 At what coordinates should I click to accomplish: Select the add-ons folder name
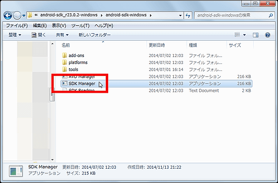click(x=76, y=56)
